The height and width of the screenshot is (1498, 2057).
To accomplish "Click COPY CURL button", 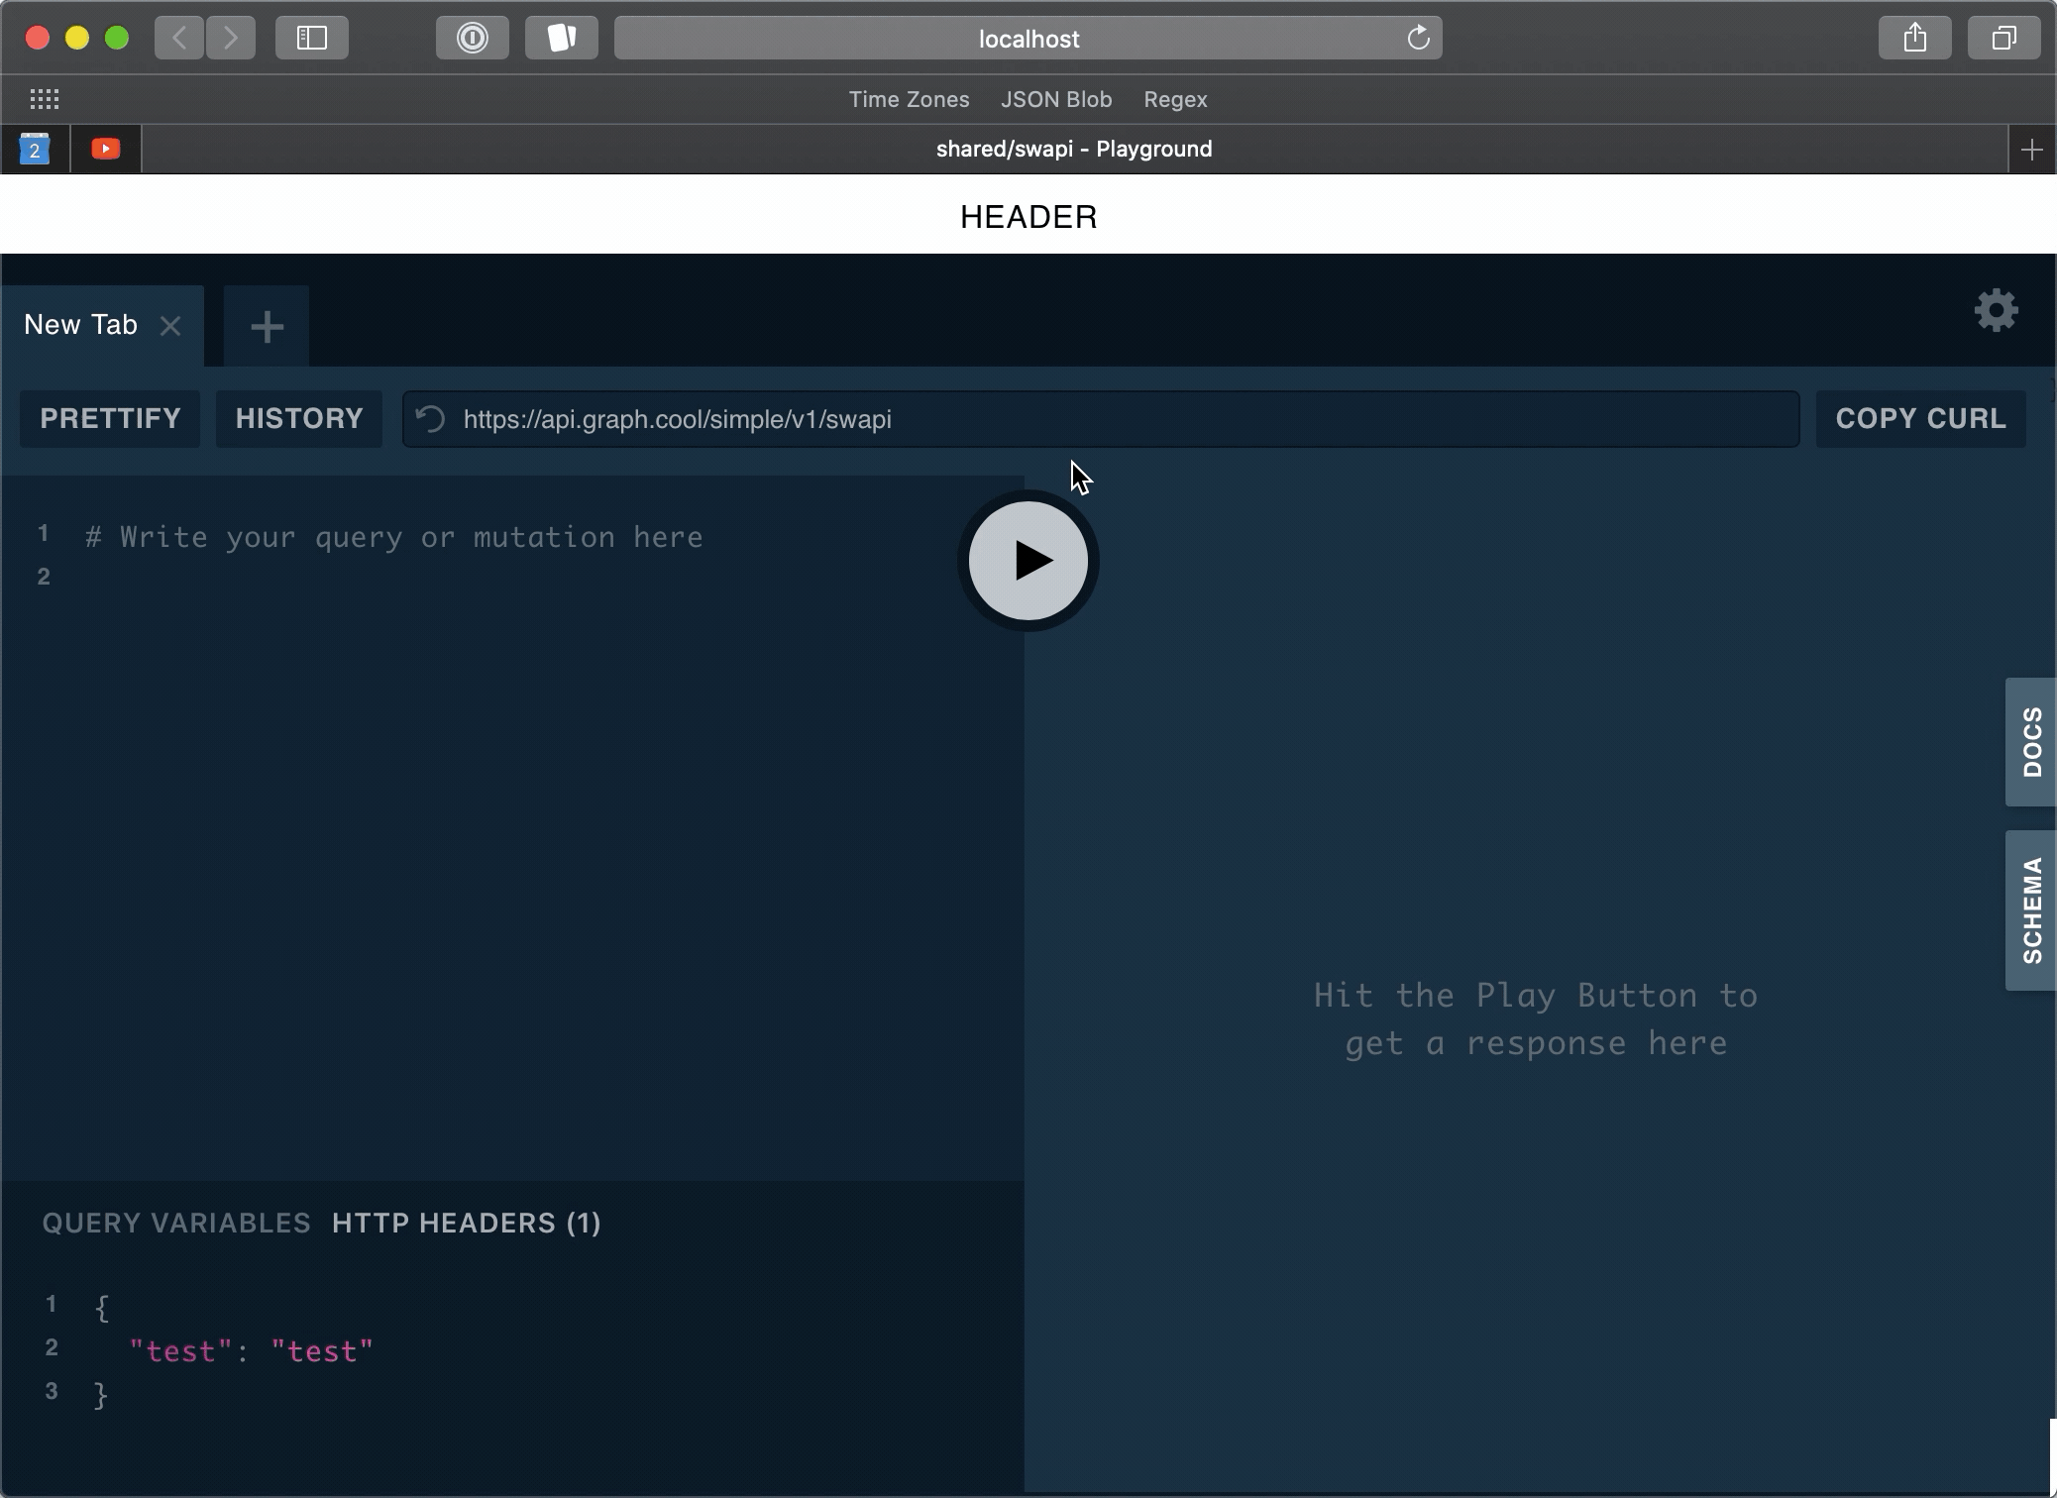I will [x=1920, y=419].
